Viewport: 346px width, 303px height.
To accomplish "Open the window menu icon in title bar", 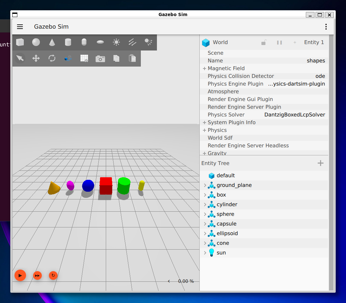I will pos(15,15).
